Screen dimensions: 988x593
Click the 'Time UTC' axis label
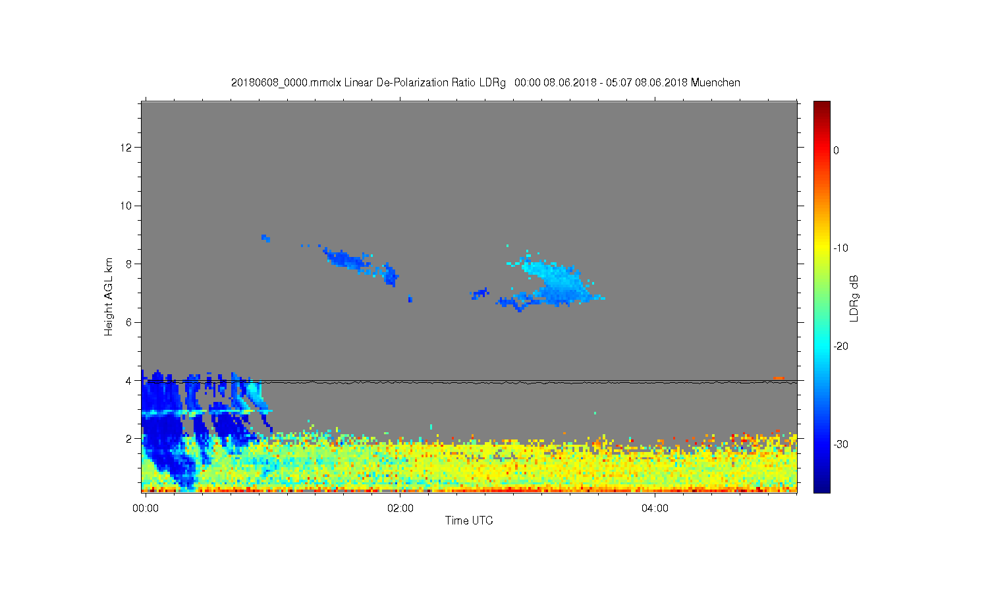469,521
